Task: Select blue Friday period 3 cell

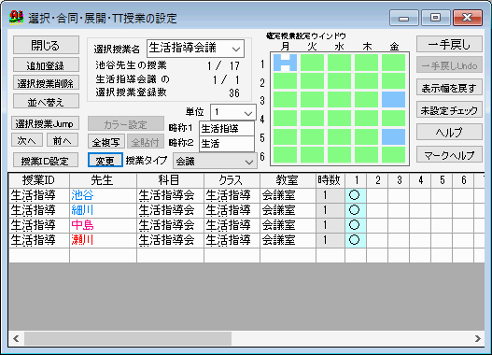Action: click(x=393, y=100)
